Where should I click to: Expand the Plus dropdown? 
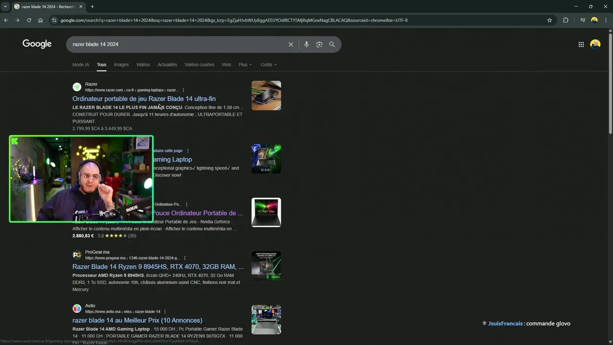tap(245, 65)
